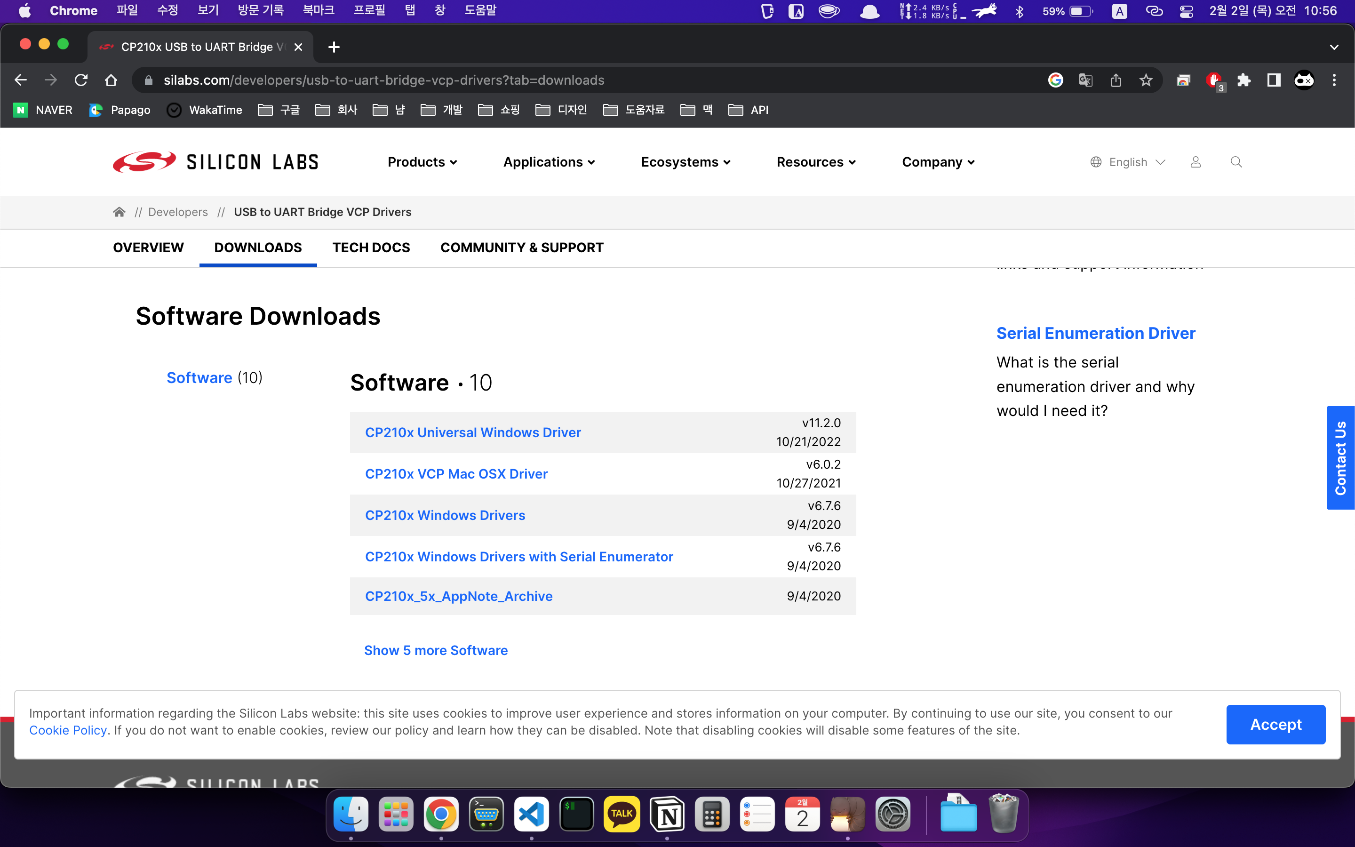
Task: Reload the page with refresh icon
Action: (x=81, y=80)
